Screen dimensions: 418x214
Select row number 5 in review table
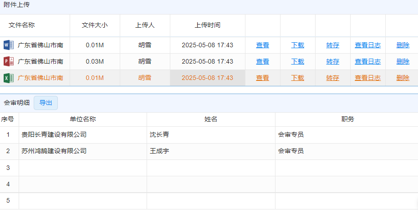pos(8,200)
